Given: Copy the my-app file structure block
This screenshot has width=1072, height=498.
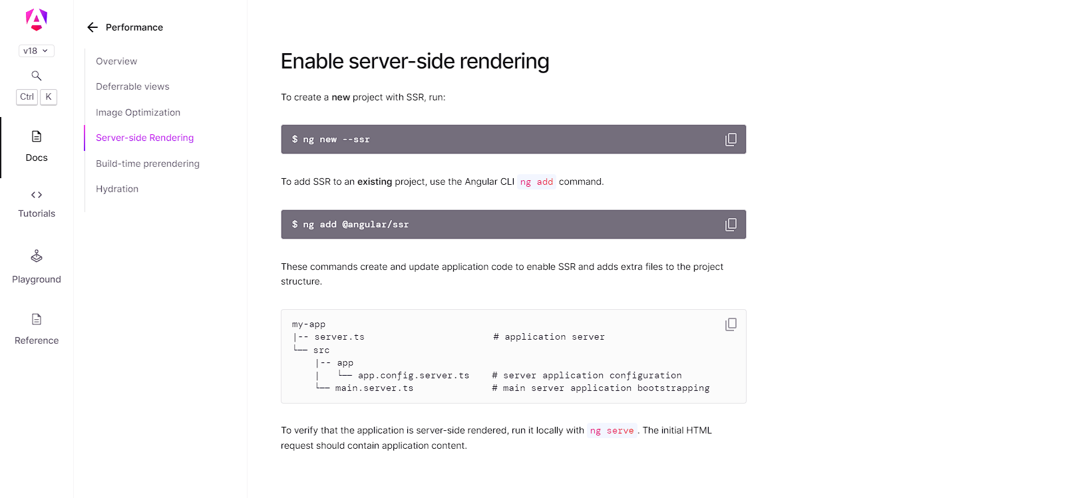Looking at the screenshot, I should 731,324.
